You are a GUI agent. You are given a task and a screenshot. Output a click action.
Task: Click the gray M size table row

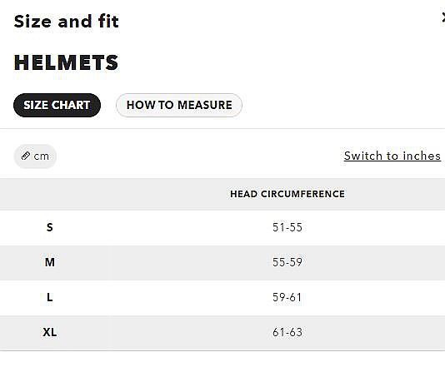pyautogui.click(x=222, y=263)
